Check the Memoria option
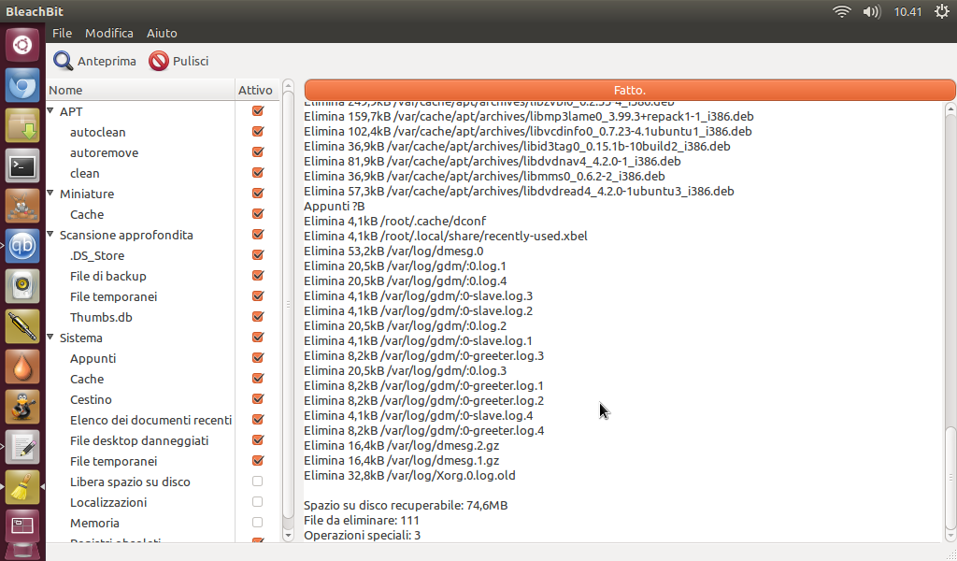Image resolution: width=957 pixels, height=561 pixels. click(x=258, y=523)
